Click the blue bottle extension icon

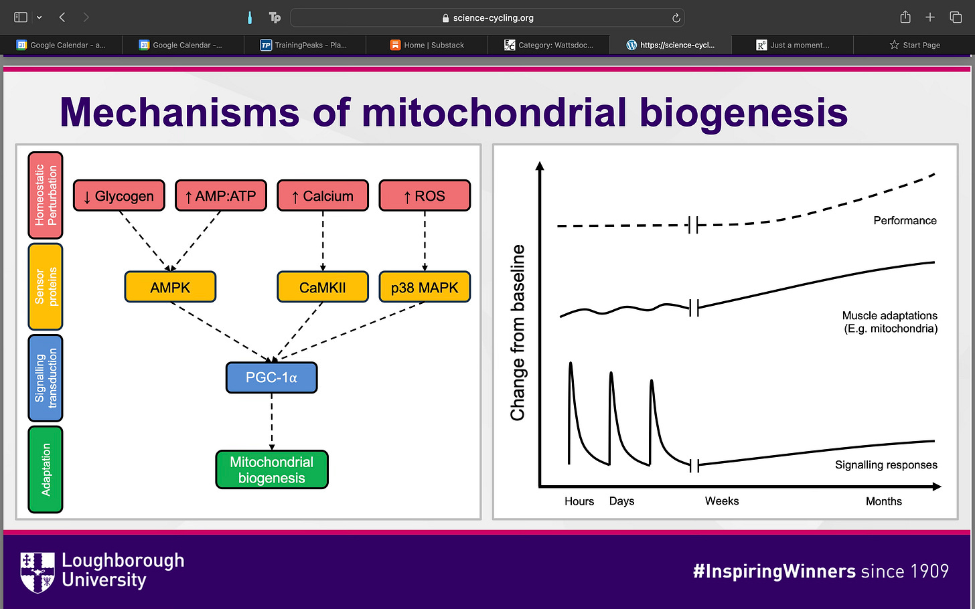point(250,17)
